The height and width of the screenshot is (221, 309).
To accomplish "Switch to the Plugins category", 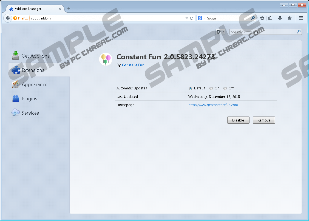I will point(29,99).
